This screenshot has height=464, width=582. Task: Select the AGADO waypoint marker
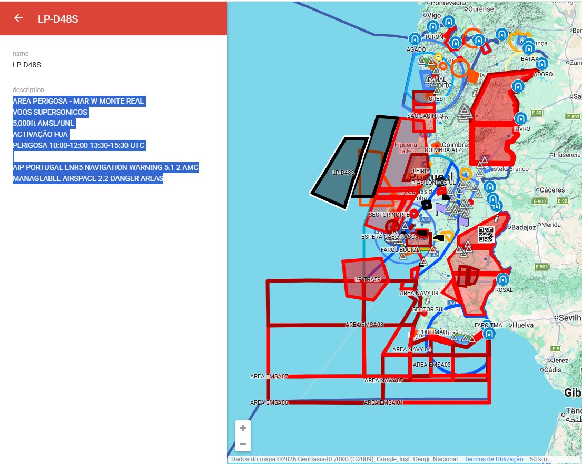coord(415,39)
